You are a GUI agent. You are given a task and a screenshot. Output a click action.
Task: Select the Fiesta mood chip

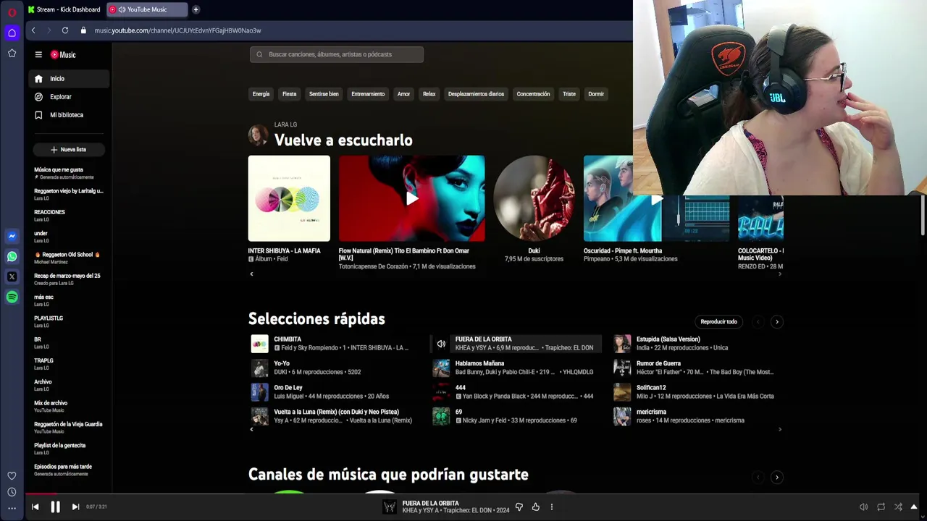(289, 94)
